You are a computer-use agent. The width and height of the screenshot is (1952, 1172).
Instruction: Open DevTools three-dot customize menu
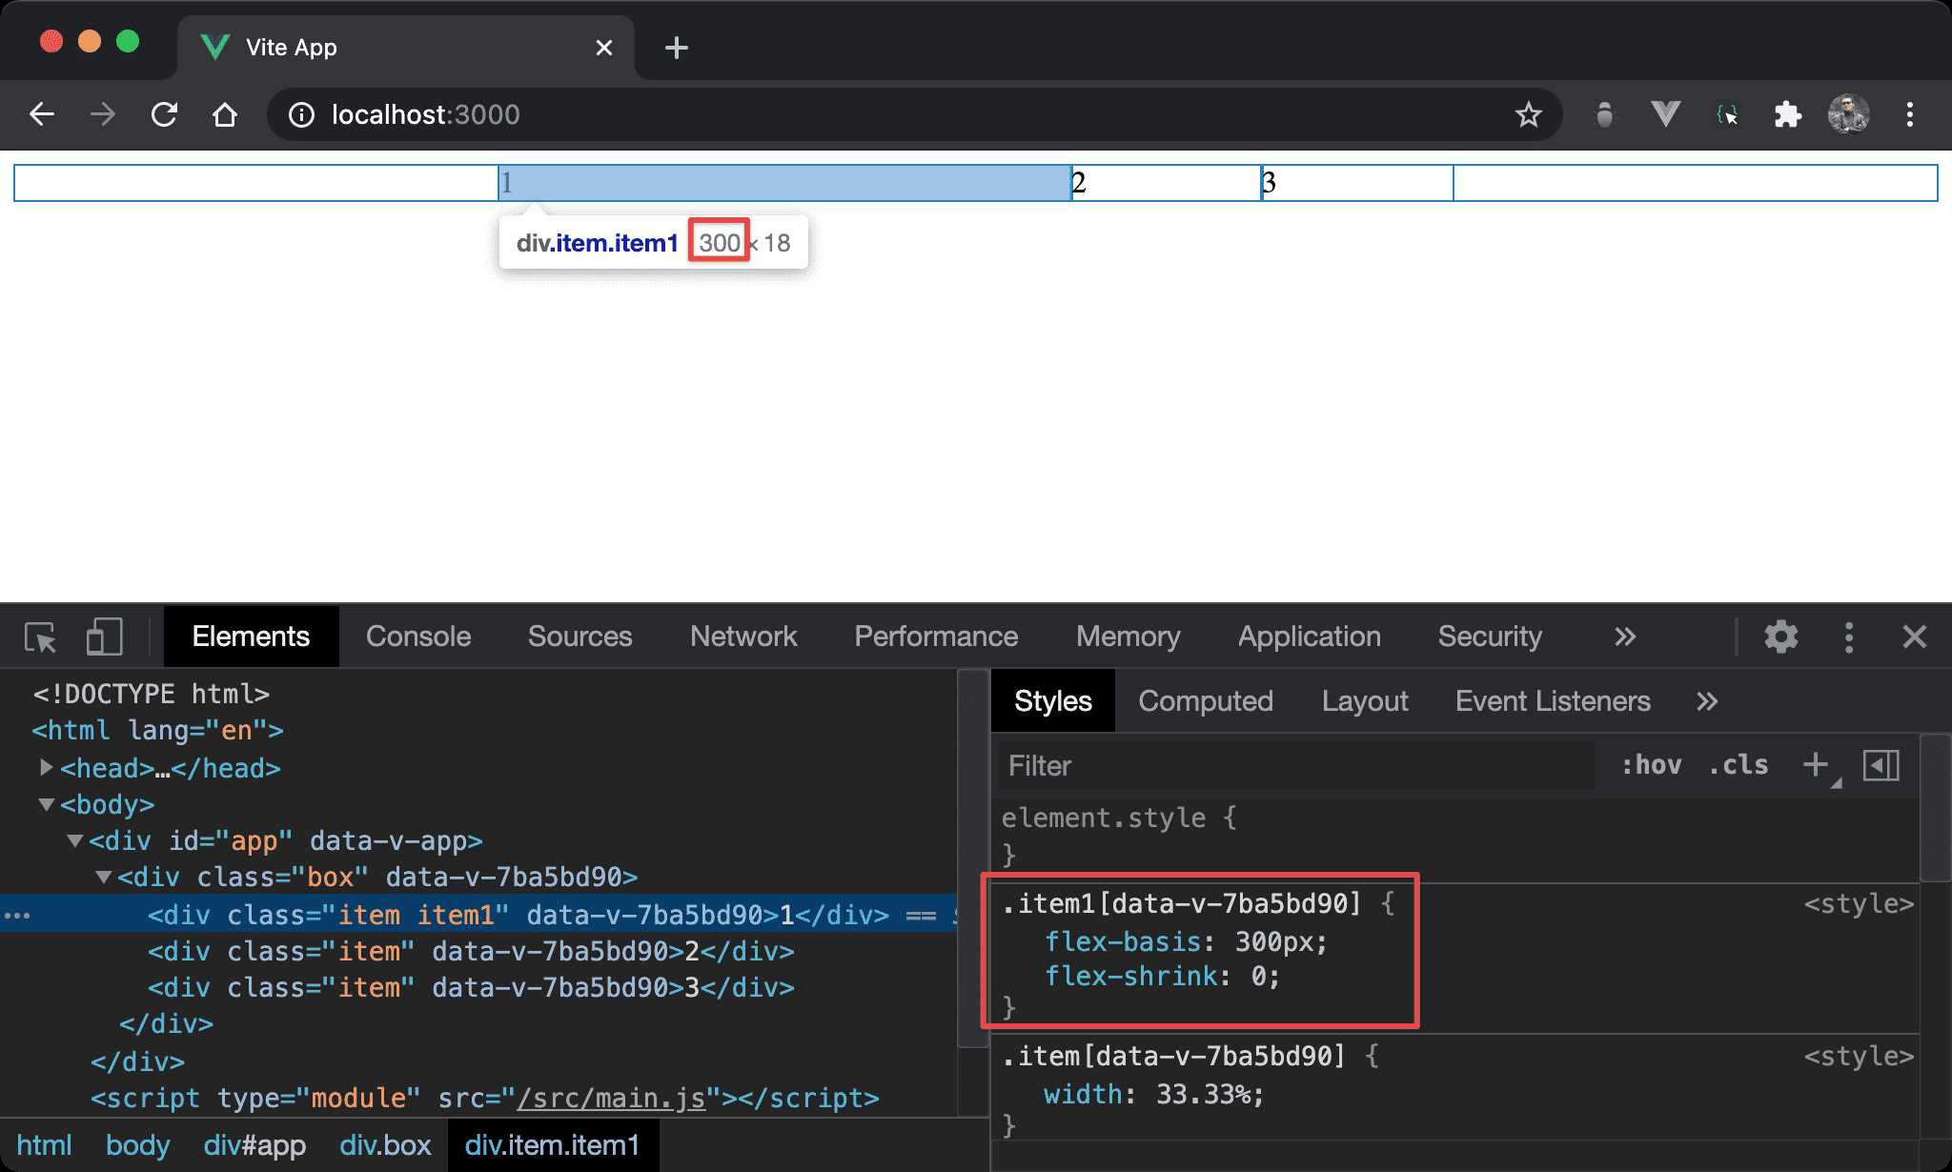(x=1849, y=637)
